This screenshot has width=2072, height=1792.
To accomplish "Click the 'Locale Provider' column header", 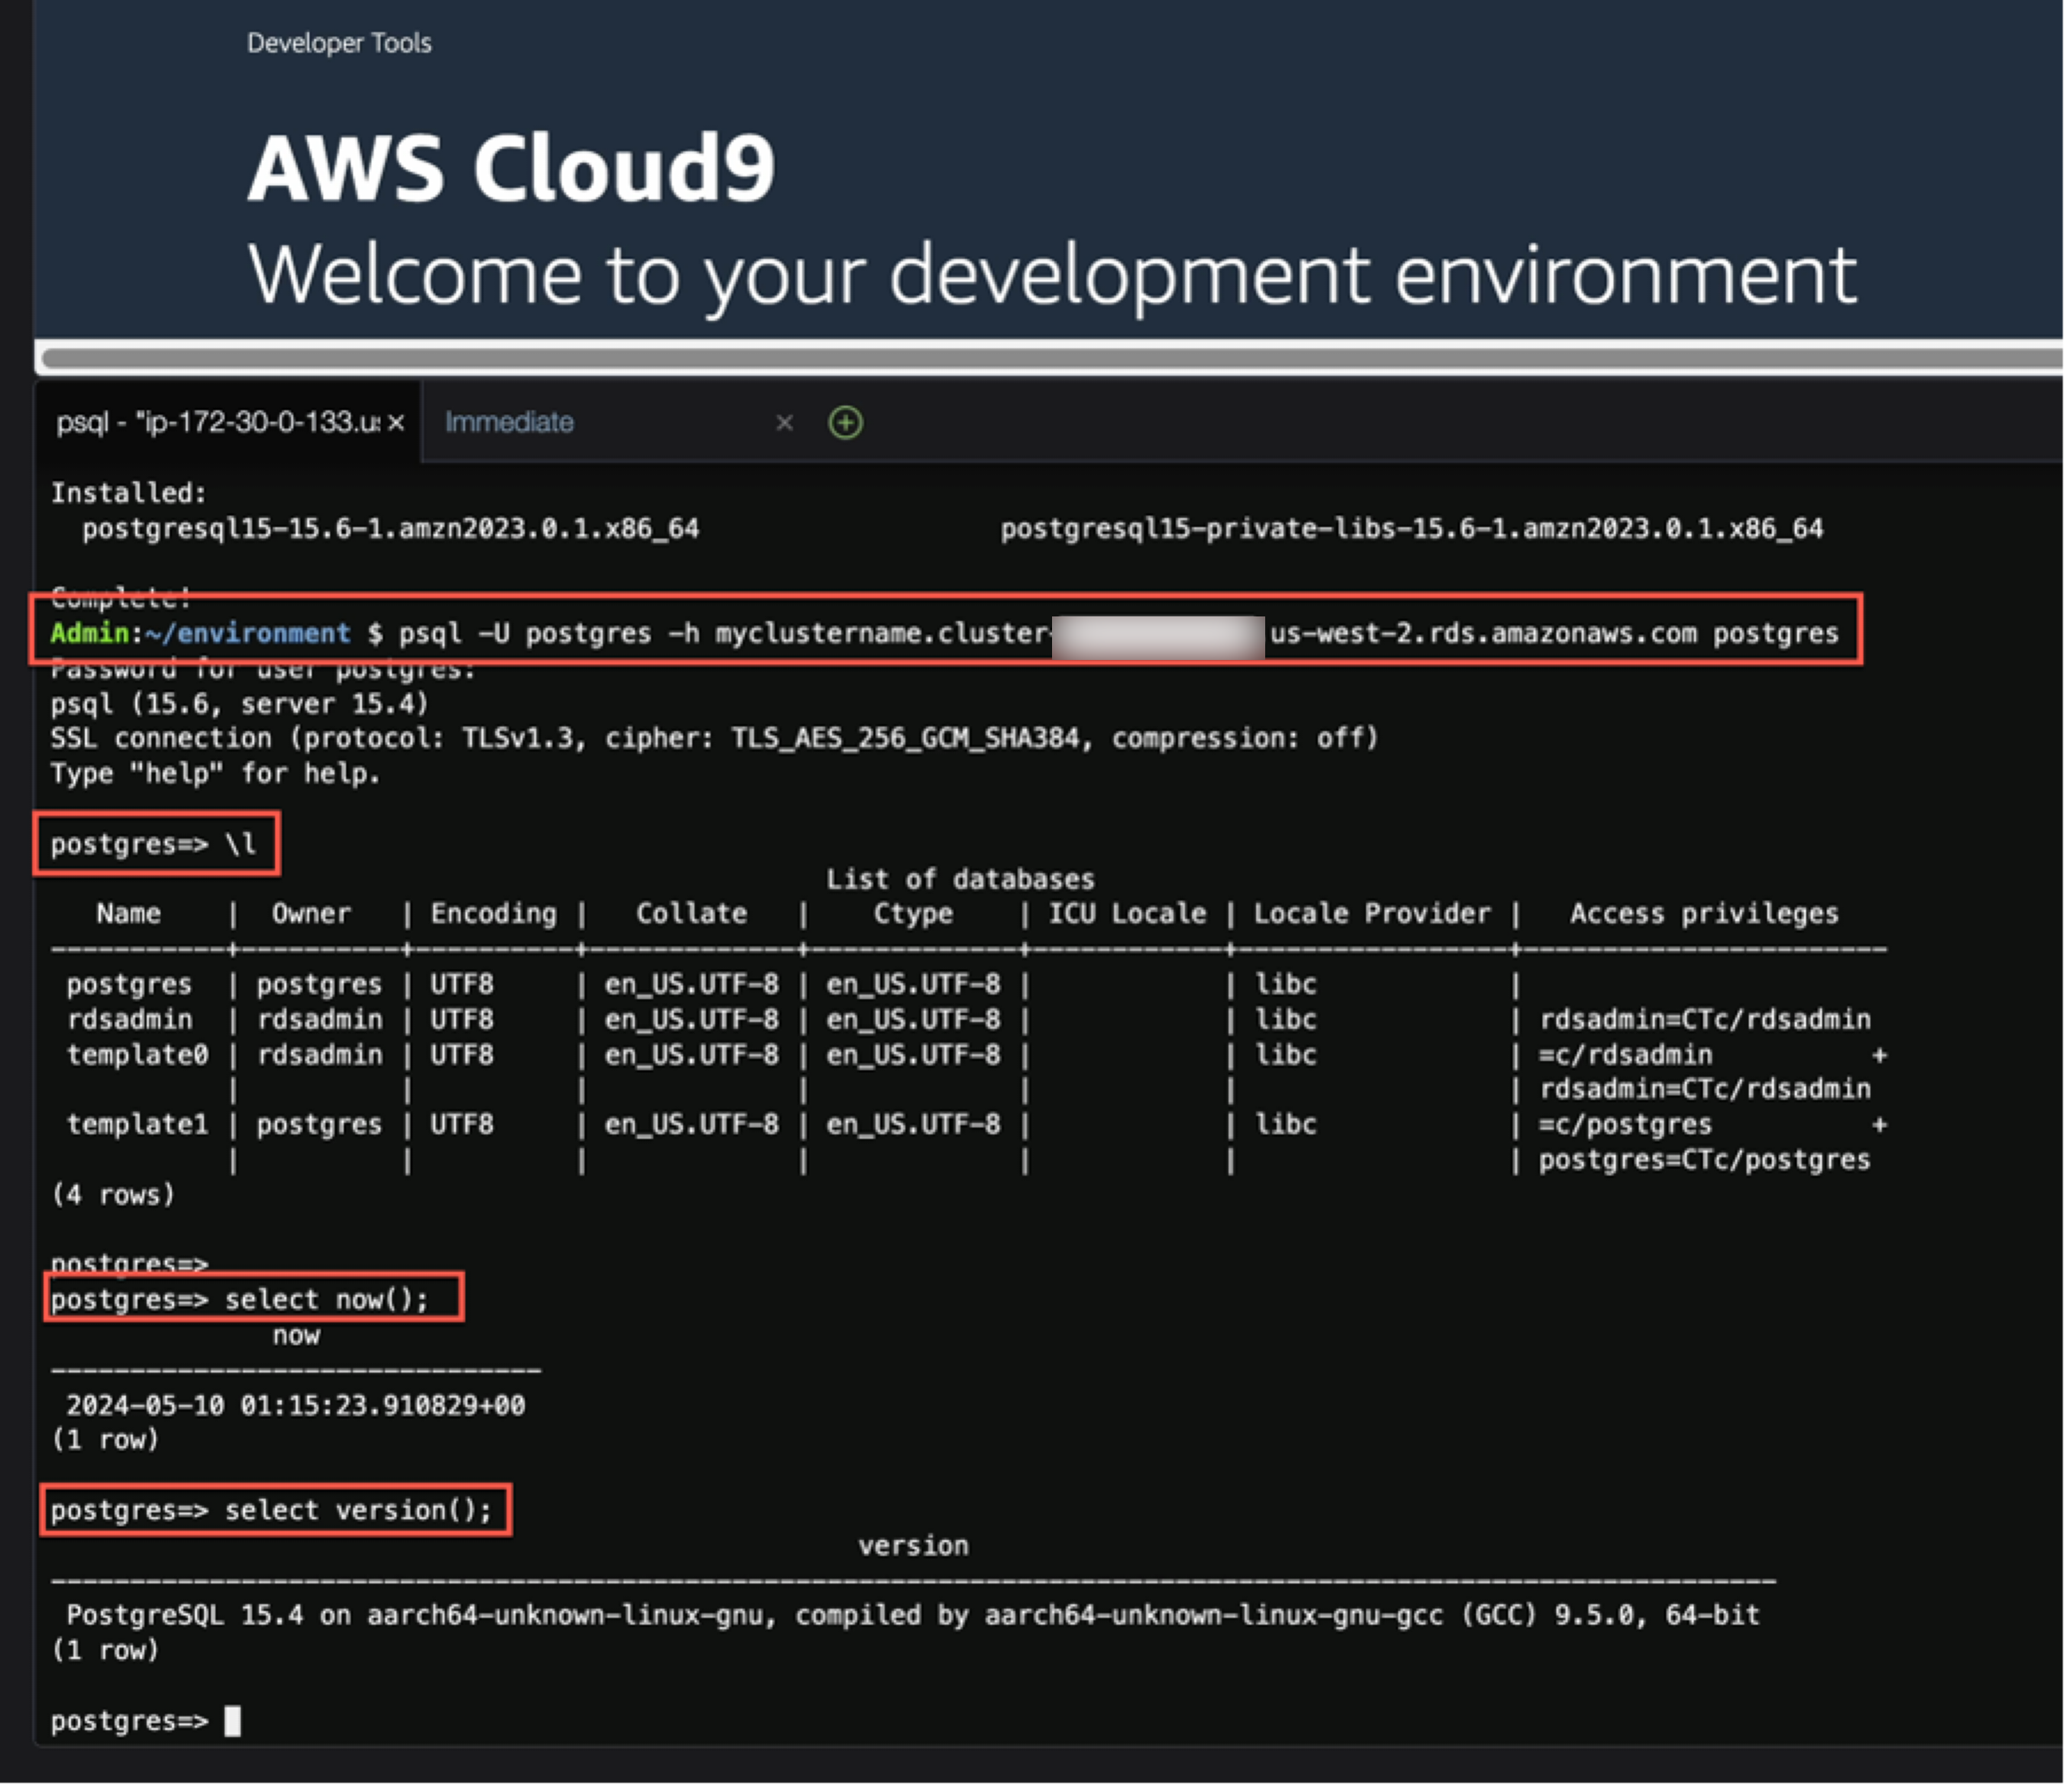I will click(x=1372, y=914).
